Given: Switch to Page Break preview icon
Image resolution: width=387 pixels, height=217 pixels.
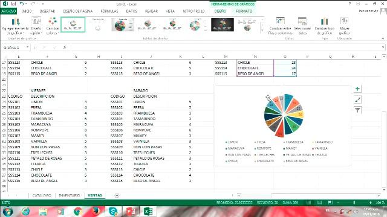Looking at the screenshot, I should (330, 203).
